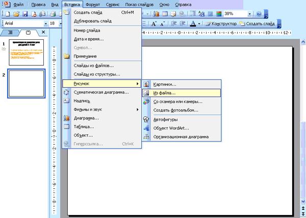Open Help with the question mark icon
This screenshot has height=218, width=306.
259,14
